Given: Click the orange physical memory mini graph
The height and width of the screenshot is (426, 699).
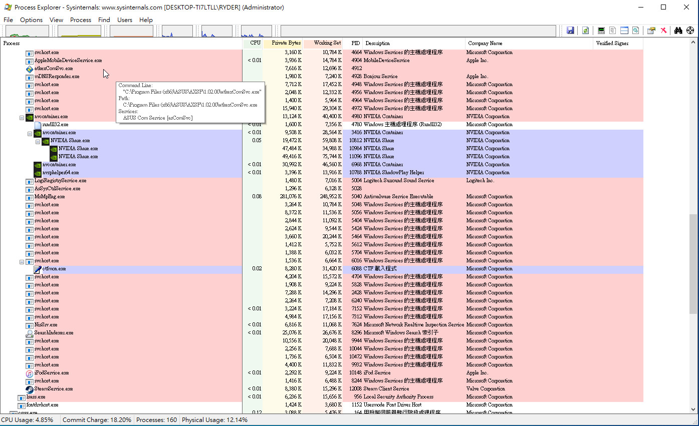Looking at the screenshot, I should point(131,31).
